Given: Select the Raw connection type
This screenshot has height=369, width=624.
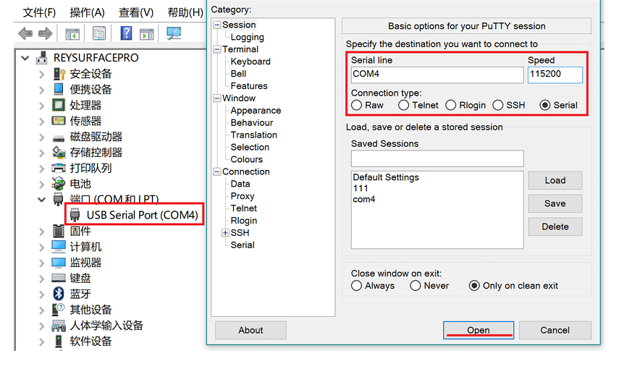Looking at the screenshot, I should (x=357, y=106).
